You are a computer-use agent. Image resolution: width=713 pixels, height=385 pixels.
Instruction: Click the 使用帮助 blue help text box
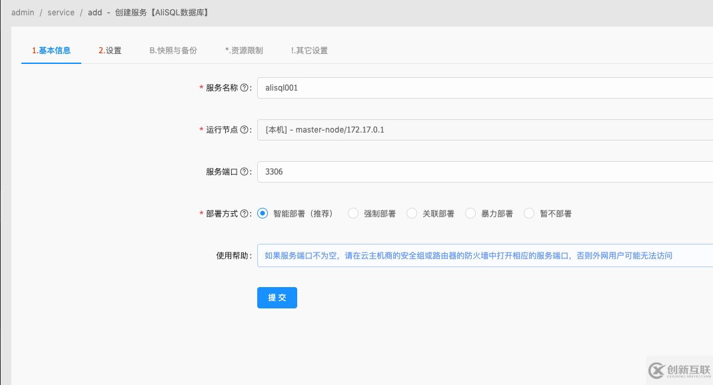pos(484,256)
